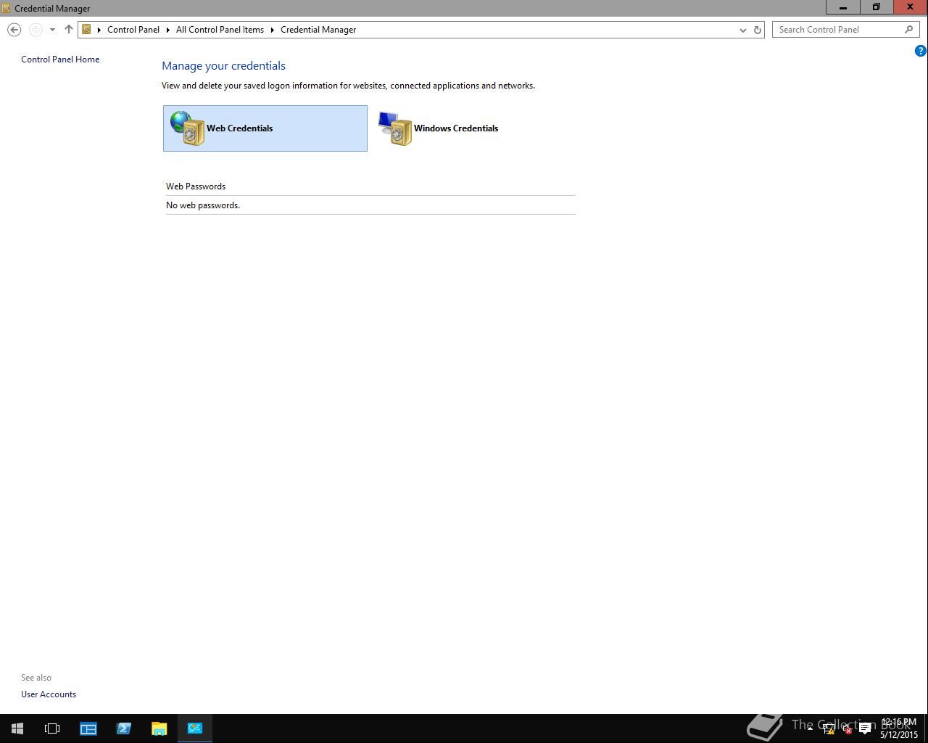This screenshot has height=743, width=928.
Task: Open the Action Center notifications icon
Action: [864, 729]
